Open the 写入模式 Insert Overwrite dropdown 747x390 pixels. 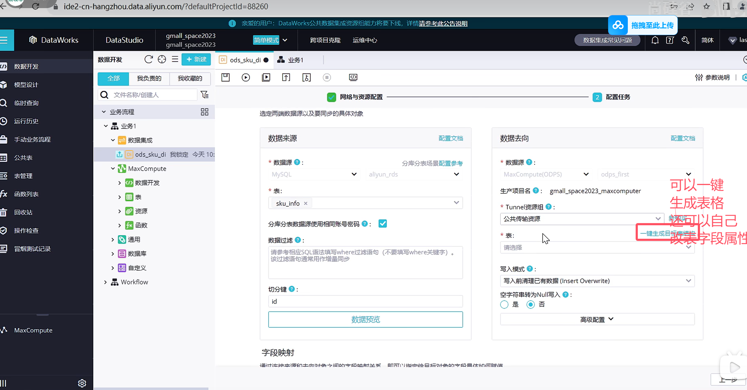coord(597,281)
